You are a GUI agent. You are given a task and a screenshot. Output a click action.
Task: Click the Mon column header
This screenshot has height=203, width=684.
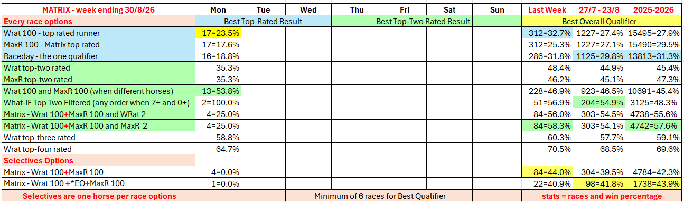coord(218,10)
